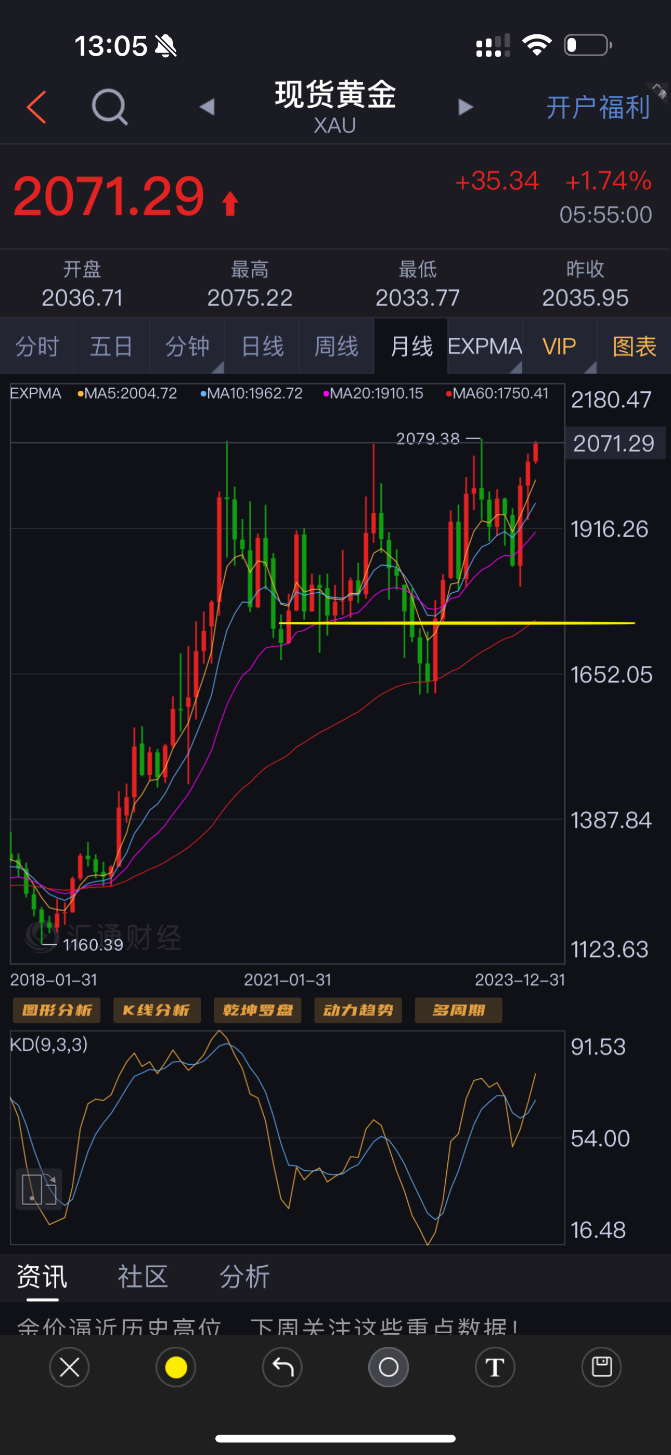Switch to 日线 daily chart tab

pos(262,346)
